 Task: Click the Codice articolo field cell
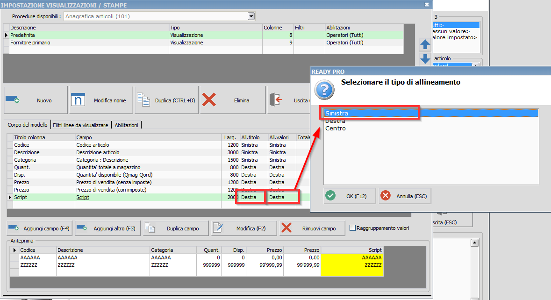148,145
